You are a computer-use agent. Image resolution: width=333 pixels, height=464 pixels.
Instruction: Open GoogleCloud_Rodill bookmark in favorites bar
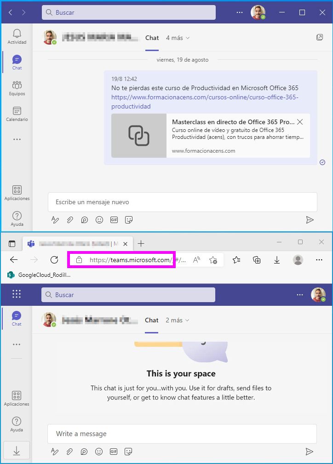39,275
